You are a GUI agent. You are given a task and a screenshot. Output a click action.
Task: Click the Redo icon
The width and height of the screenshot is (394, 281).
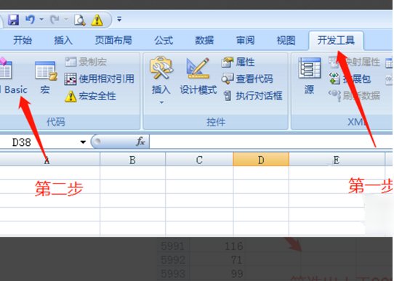tap(55, 20)
